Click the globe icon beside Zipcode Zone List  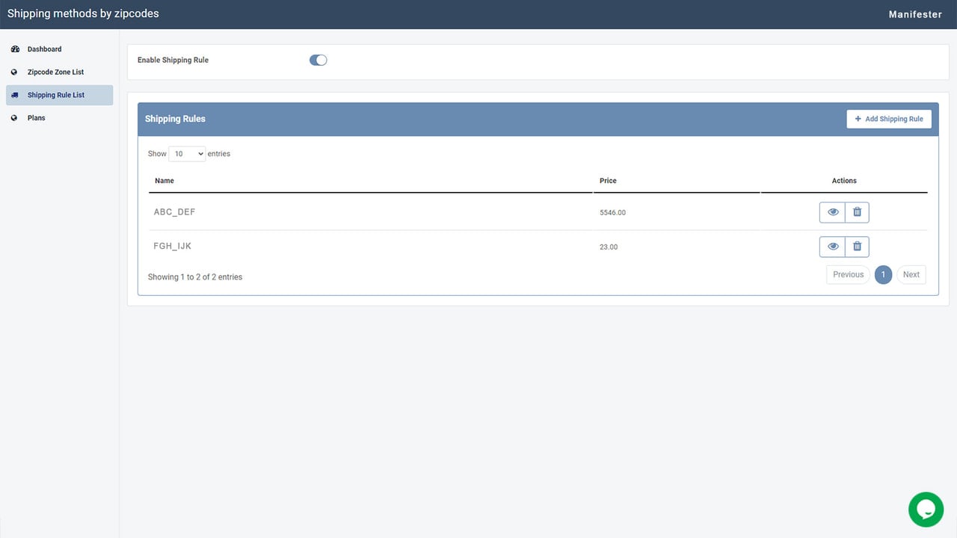[x=14, y=72]
